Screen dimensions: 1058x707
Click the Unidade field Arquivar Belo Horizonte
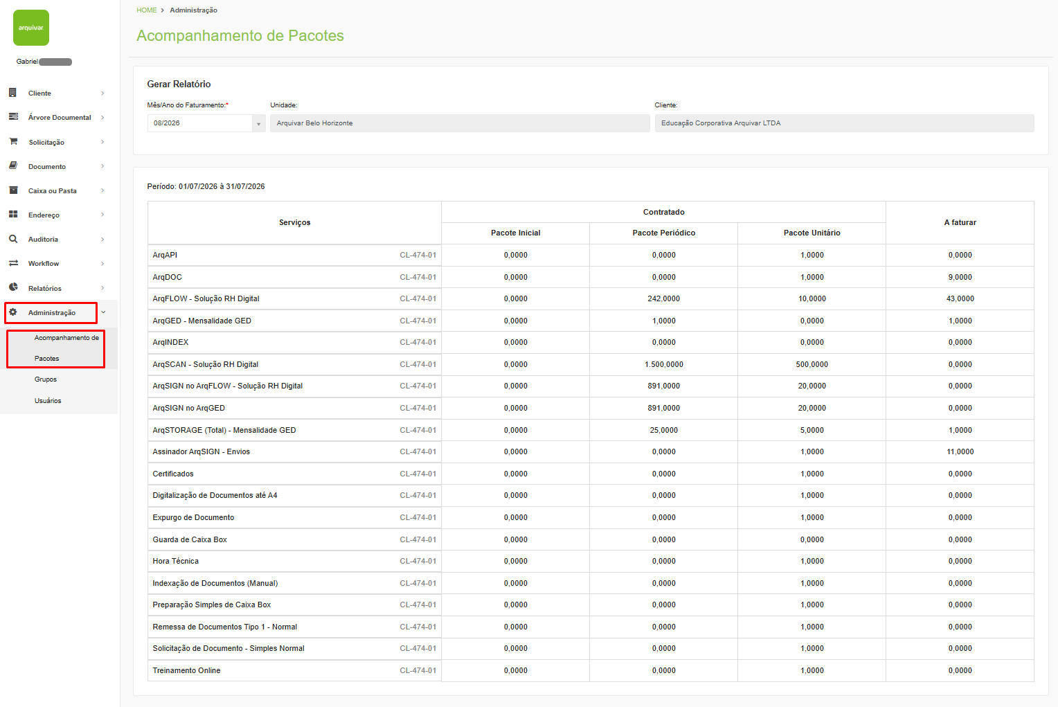(x=460, y=123)
